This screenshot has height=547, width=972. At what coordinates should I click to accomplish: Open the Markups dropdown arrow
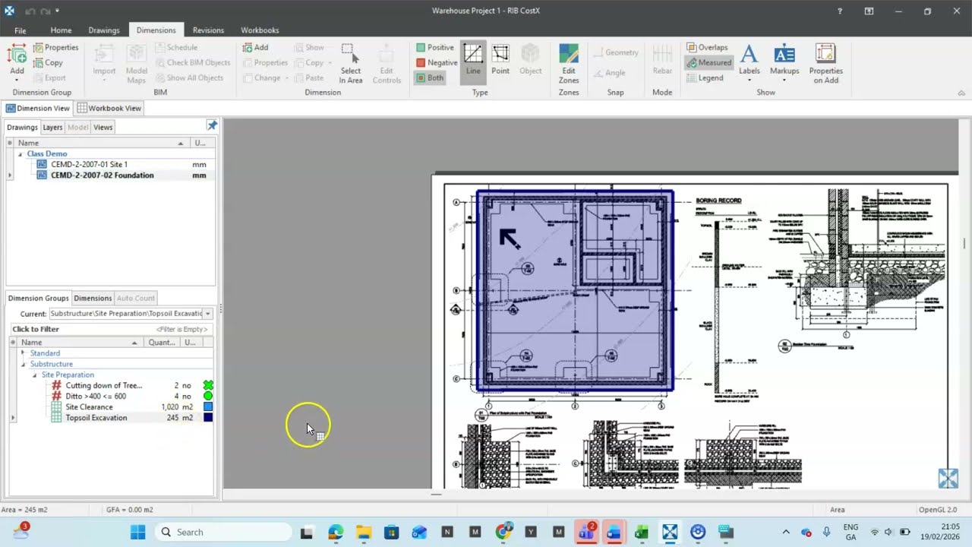click(784, 80)
